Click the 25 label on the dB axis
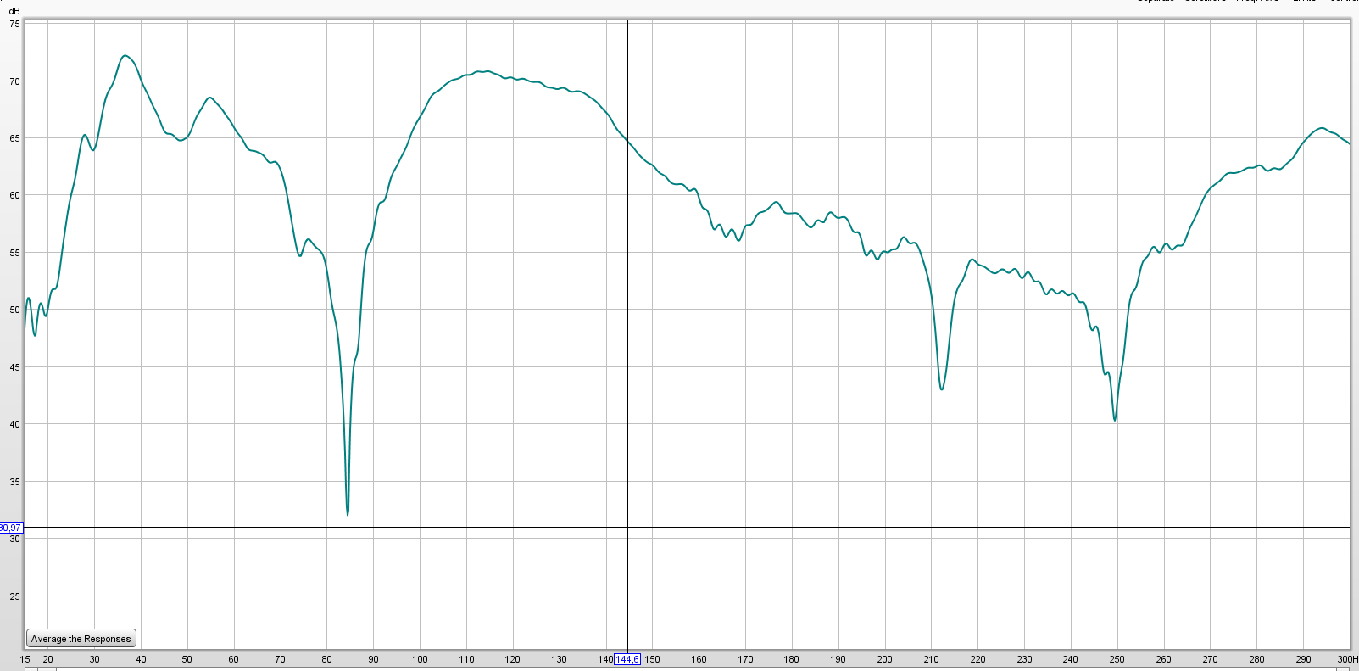Screen dimensions: 1359x671 tap(14, 596)
